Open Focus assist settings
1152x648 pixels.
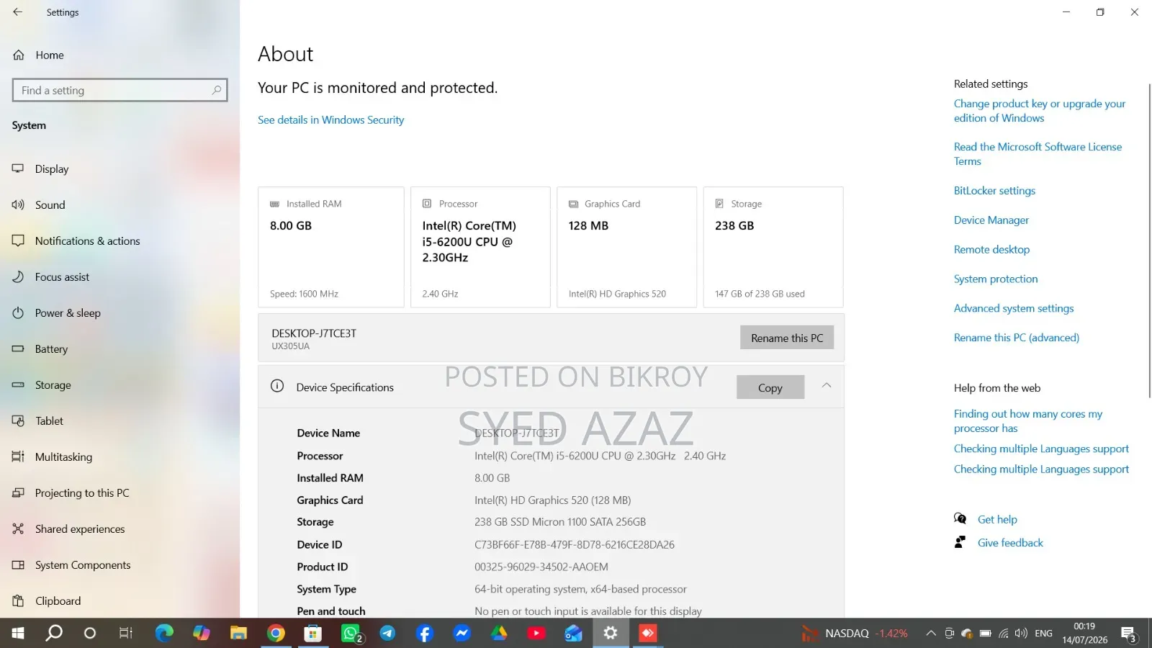click(x=62, y=277)
